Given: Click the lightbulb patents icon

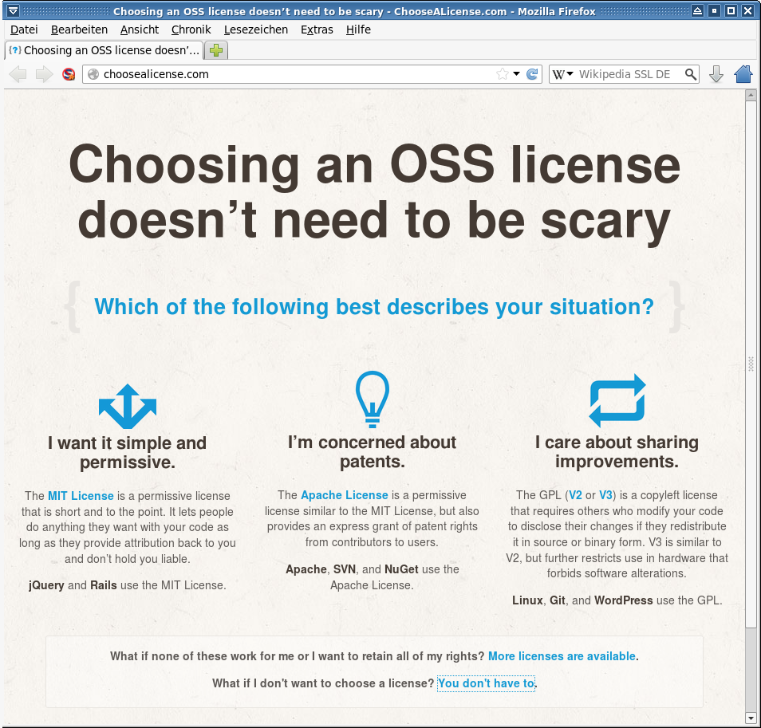Looking at the screenshot, I should (373, 399).
